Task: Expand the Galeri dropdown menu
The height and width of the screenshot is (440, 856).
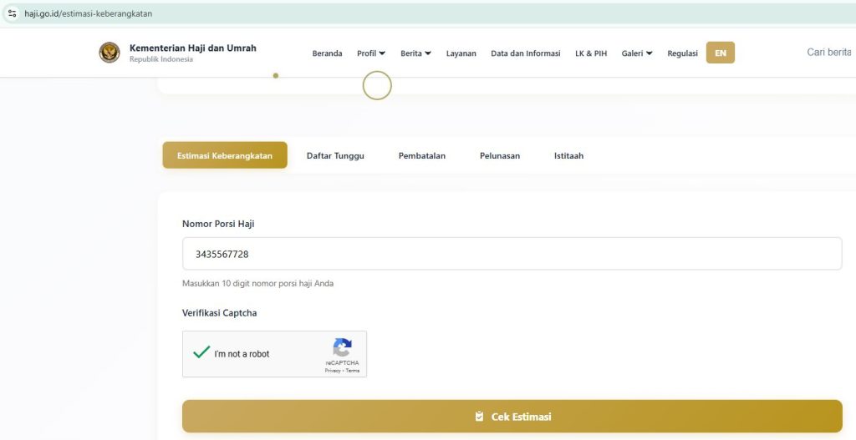Action: pos(636,53)
